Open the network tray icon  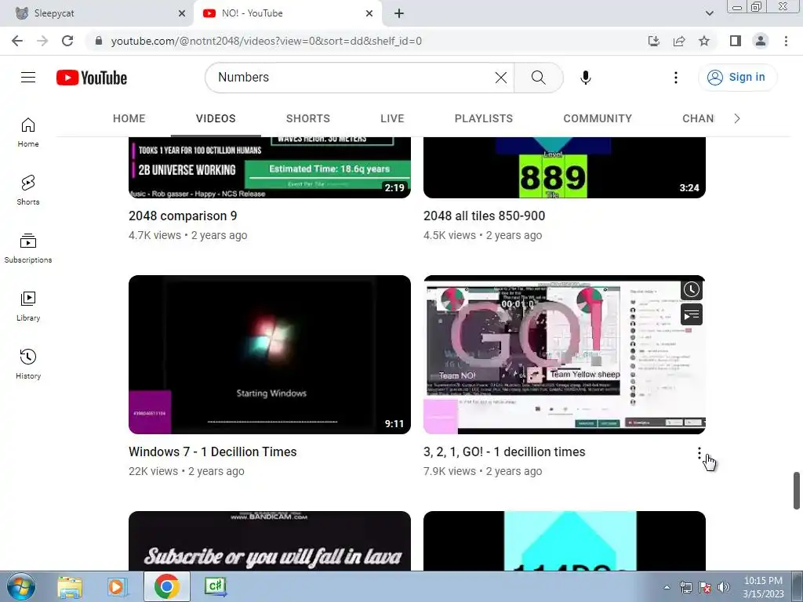click(685, 587)
